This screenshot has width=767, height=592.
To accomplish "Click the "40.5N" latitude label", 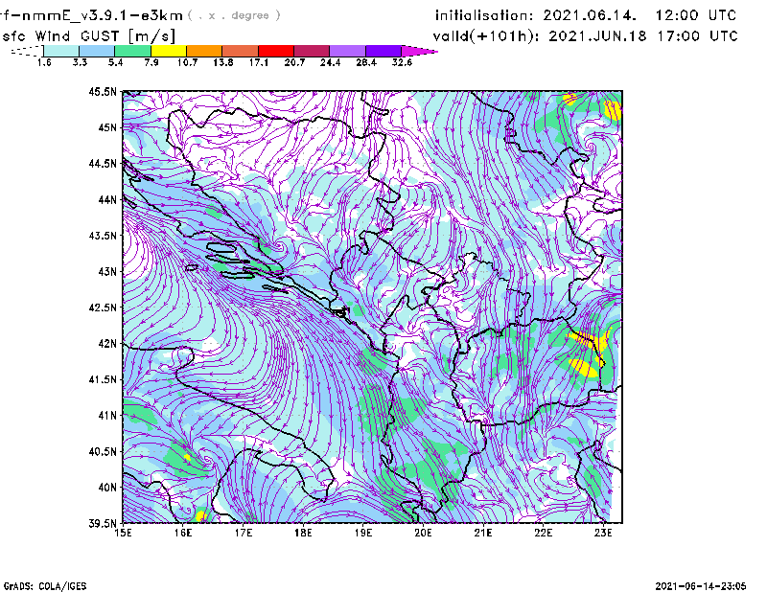I will (x=103, y=452).
